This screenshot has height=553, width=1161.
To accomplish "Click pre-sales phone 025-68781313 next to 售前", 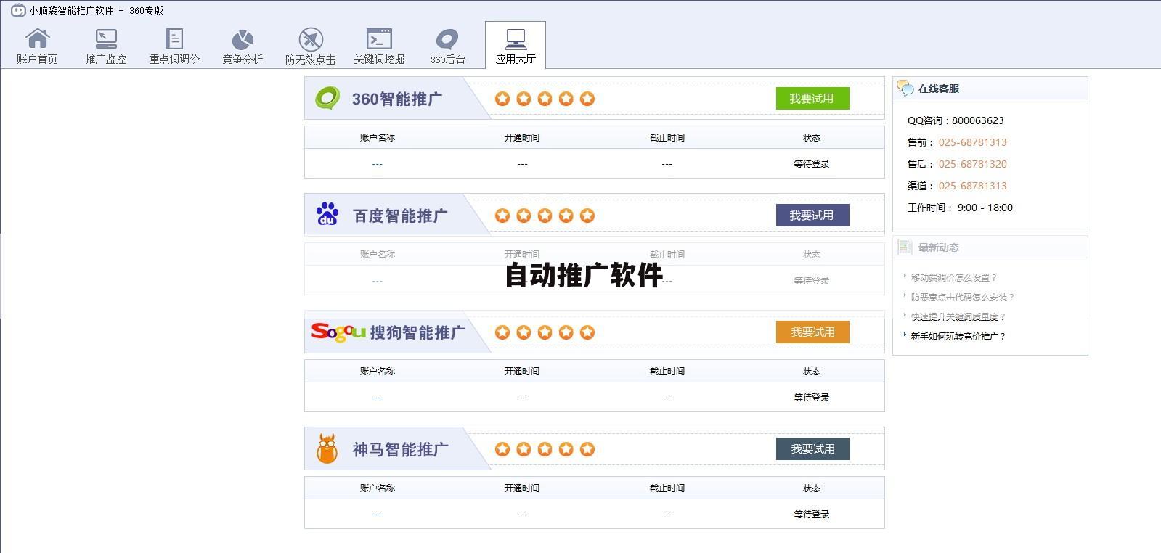I will pyautogui.click(x=972, y=142).
